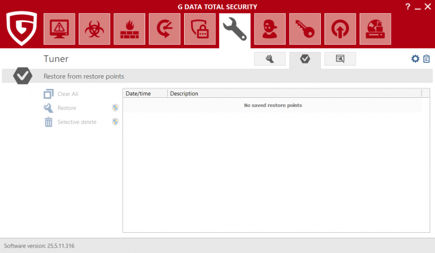The width and height of the screenshot is (435, 253).
Task: Open the Security Center monitor icon
Action: (x=59, y=29)
